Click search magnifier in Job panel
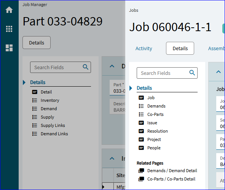 (192, 73)
